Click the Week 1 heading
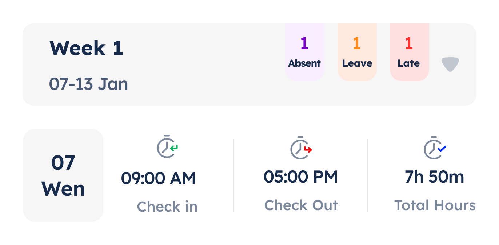The height and width of the screenshot is (245, 499). click(x=86, y=48)
